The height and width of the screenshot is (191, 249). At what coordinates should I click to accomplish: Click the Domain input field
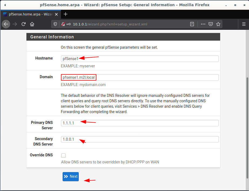(140, 77)
